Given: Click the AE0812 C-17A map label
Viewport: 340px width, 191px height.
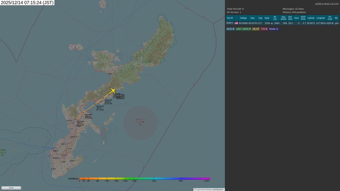Looking at the screenshot, I should (x=120, y=96).
